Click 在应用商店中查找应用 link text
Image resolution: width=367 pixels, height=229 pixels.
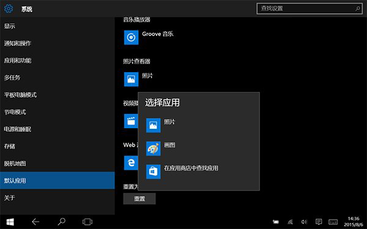(191, 168)
